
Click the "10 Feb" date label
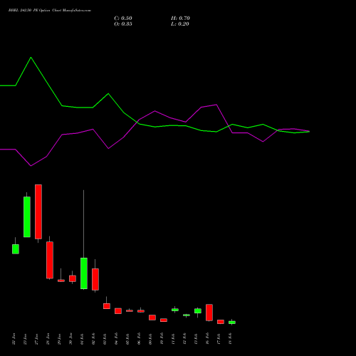click(162, 339)
